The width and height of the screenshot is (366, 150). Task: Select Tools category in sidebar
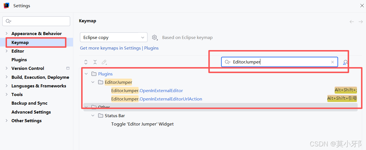coord(17,94)
